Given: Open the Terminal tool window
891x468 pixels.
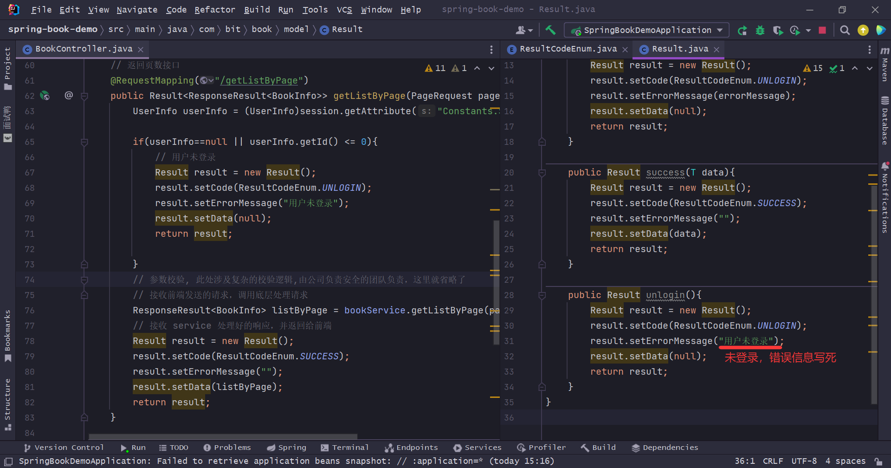Looking at the screenshot, I should (344, 448).
